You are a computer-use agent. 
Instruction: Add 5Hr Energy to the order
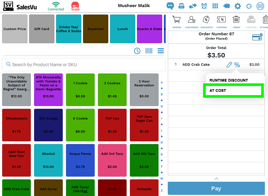[x=48, y=125]
